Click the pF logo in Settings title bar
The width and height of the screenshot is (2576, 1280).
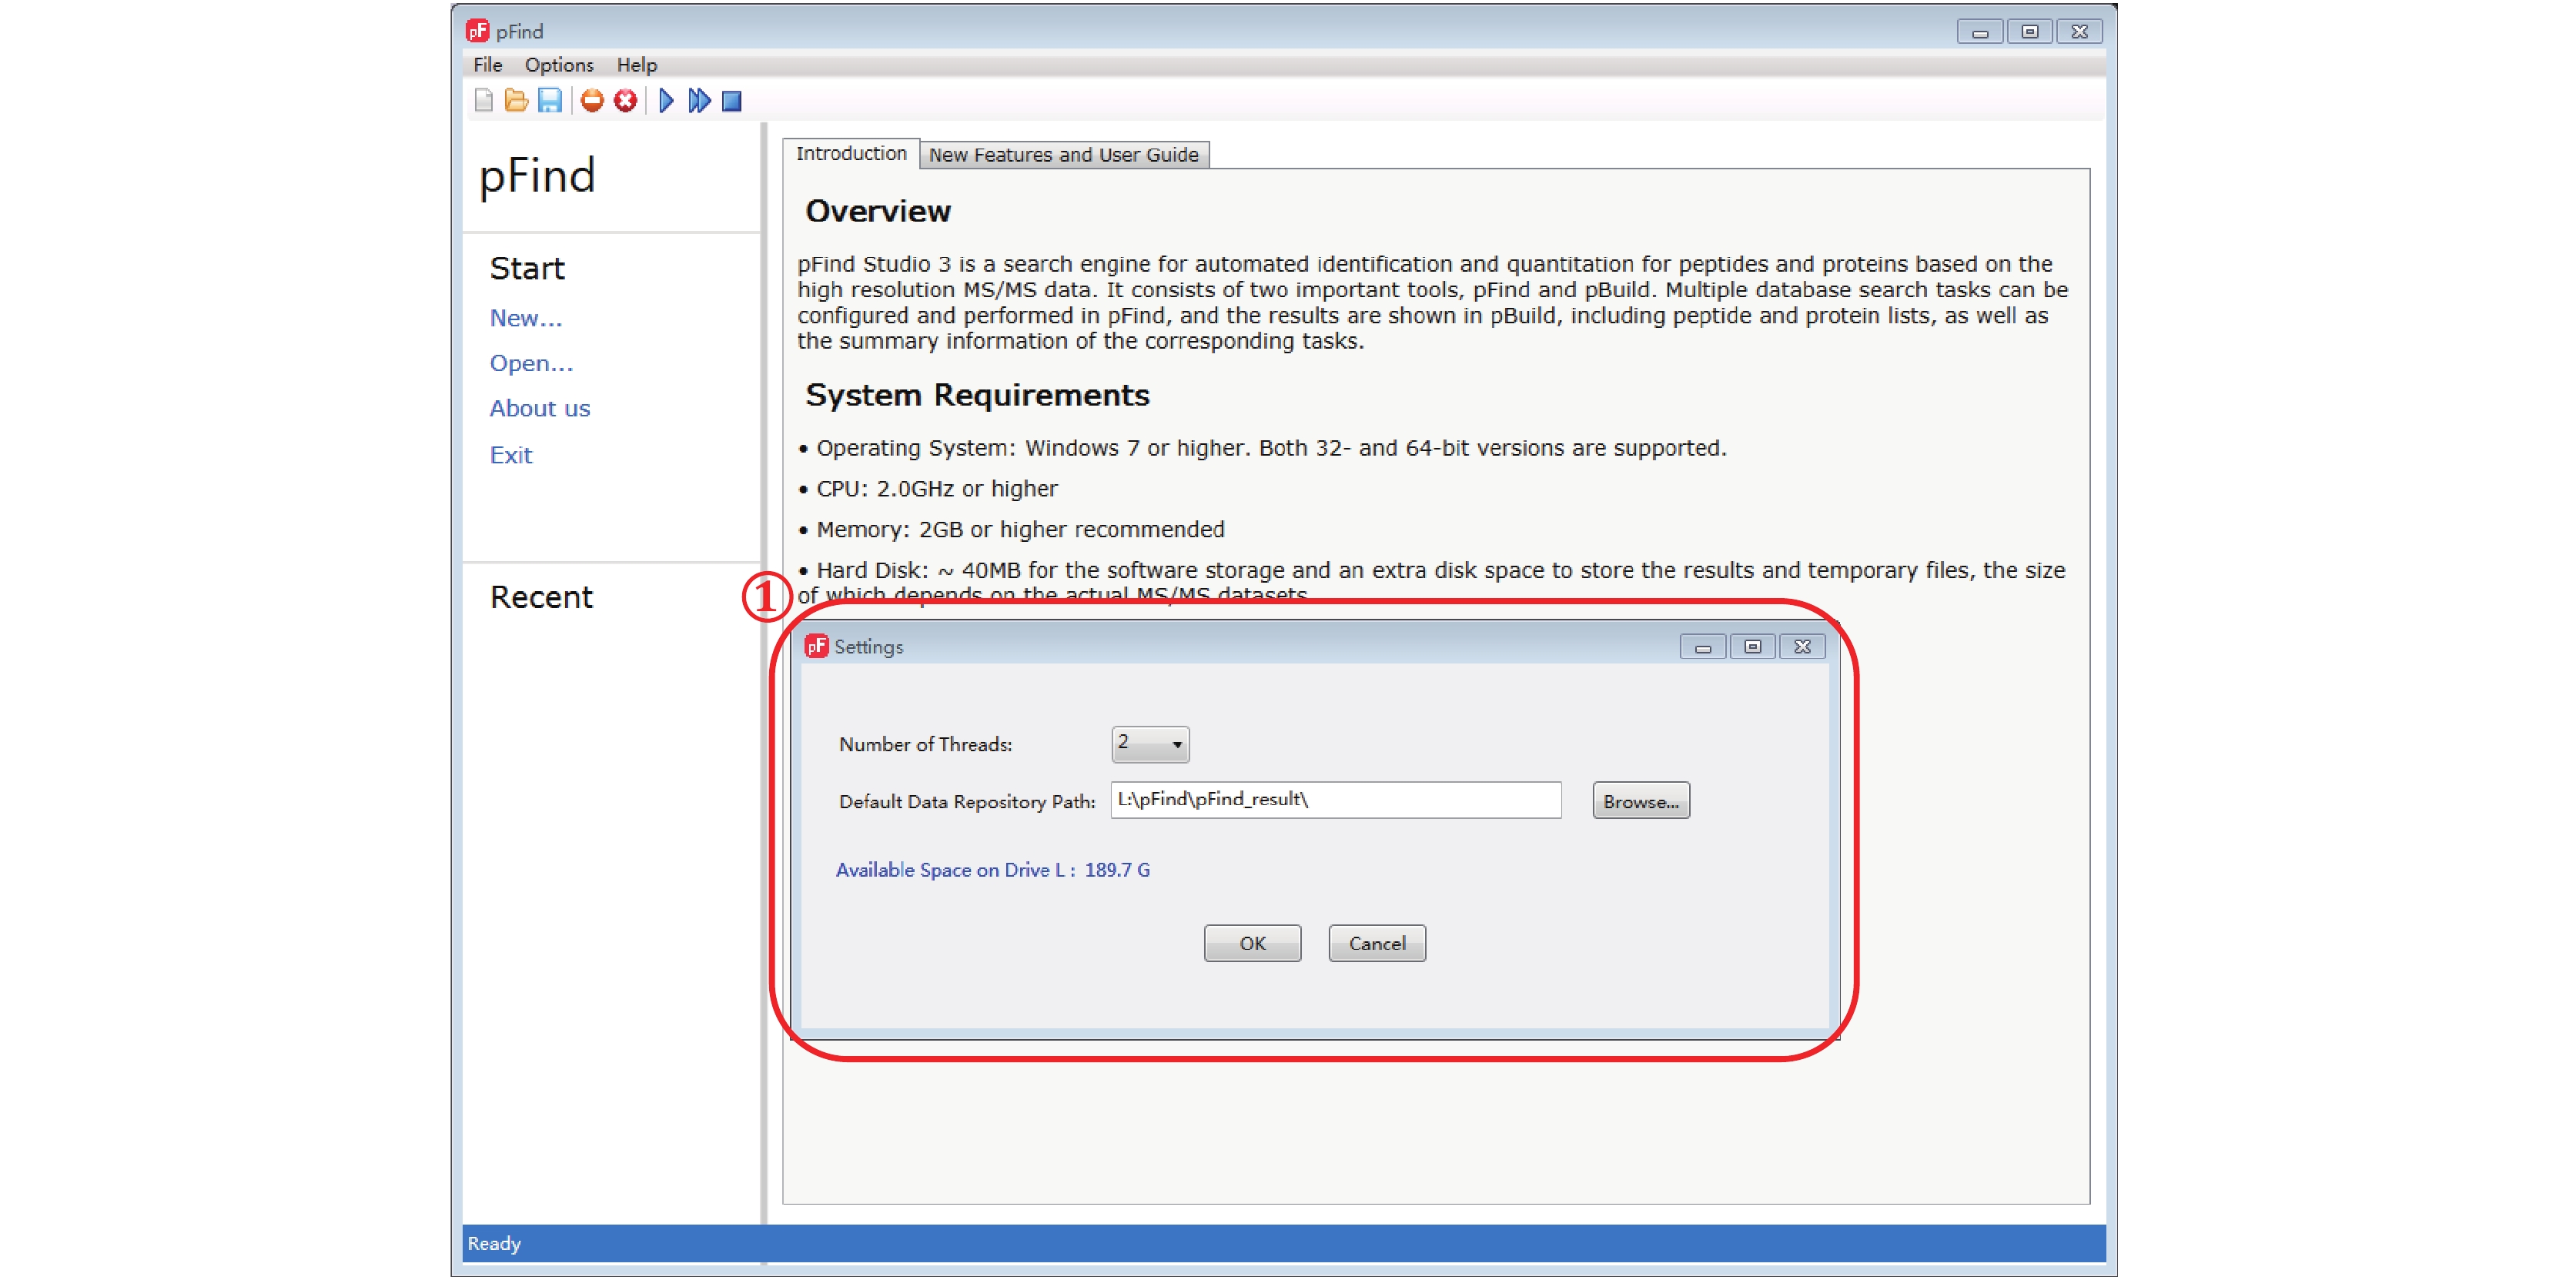pos(817,646)
